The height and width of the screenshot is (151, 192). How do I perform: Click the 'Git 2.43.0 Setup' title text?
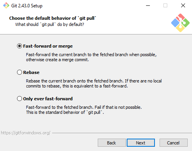pyautogui.click(x=27, y=6)
